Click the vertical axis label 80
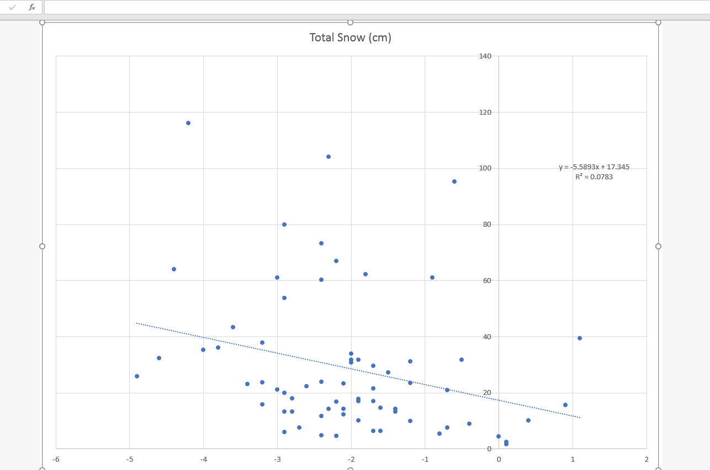Screen dimensions: 710x470 click(487, 225)
